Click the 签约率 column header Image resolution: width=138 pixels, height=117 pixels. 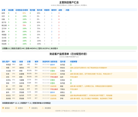[x=39, y=10]
